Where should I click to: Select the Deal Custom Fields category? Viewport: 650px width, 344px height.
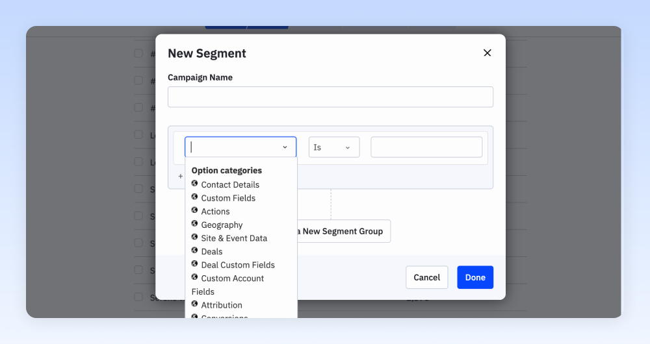pyautogui.click(x=237, y=265)
